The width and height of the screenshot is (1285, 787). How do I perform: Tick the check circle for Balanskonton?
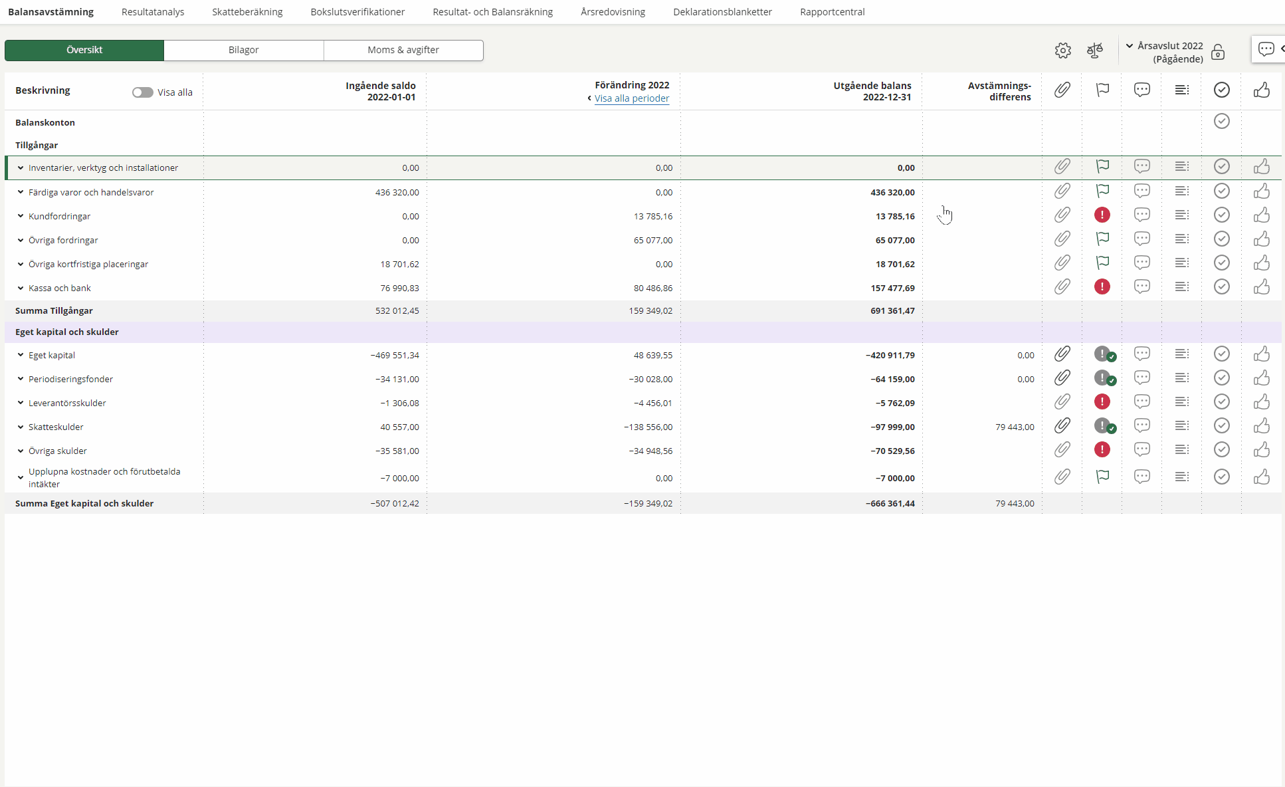pos(1221,122)
